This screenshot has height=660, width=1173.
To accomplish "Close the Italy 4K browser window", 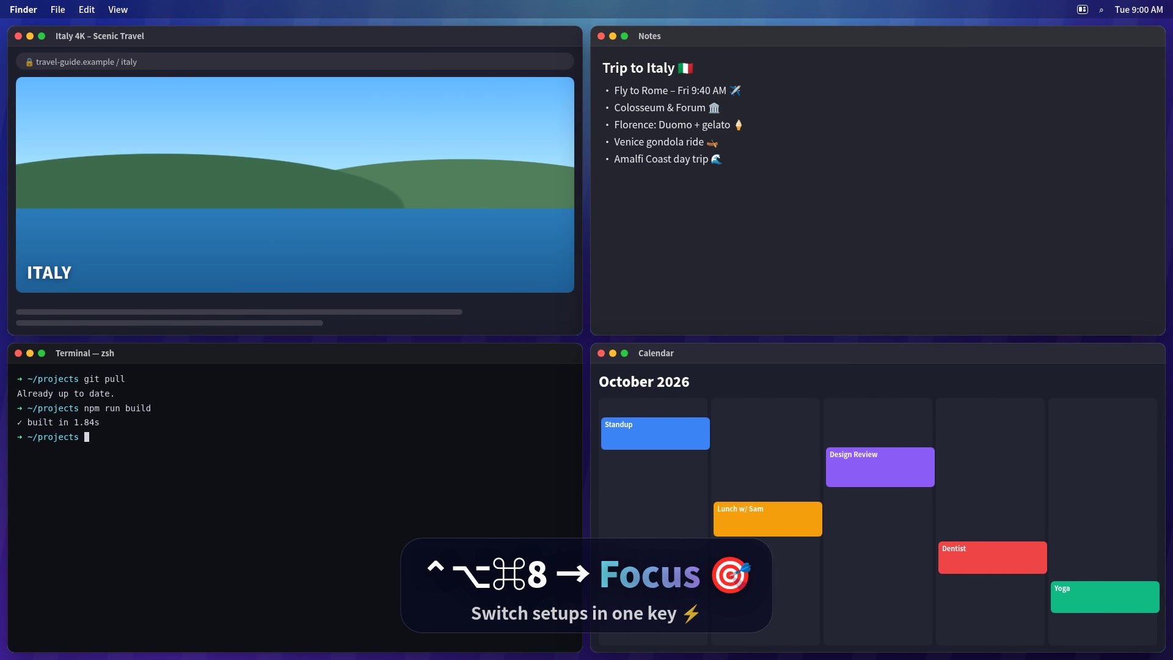I will click(x=18, y=36).
